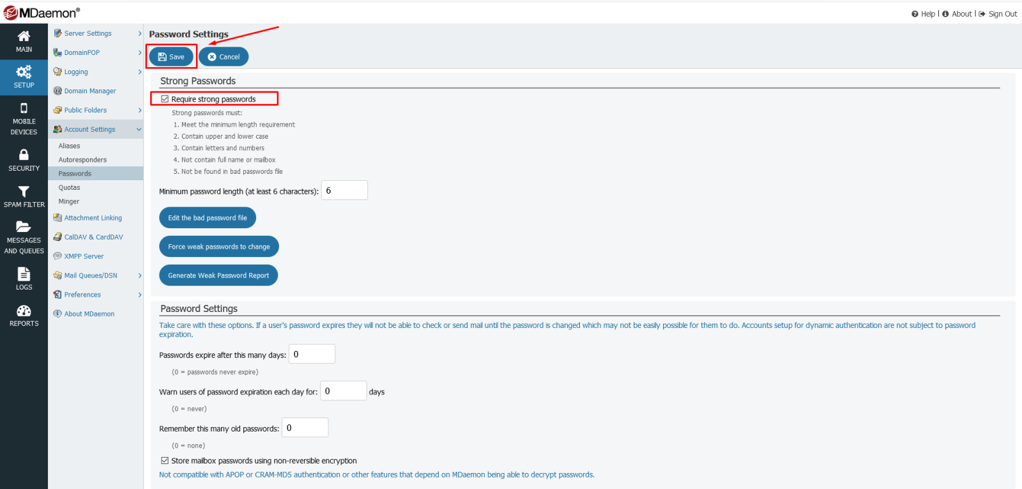Toggle Store mailbox passwords non-reversible encryption checkbox
The width and height of the screenshot is (1022, 489).
pyautogui.click(x=165, y=460)
